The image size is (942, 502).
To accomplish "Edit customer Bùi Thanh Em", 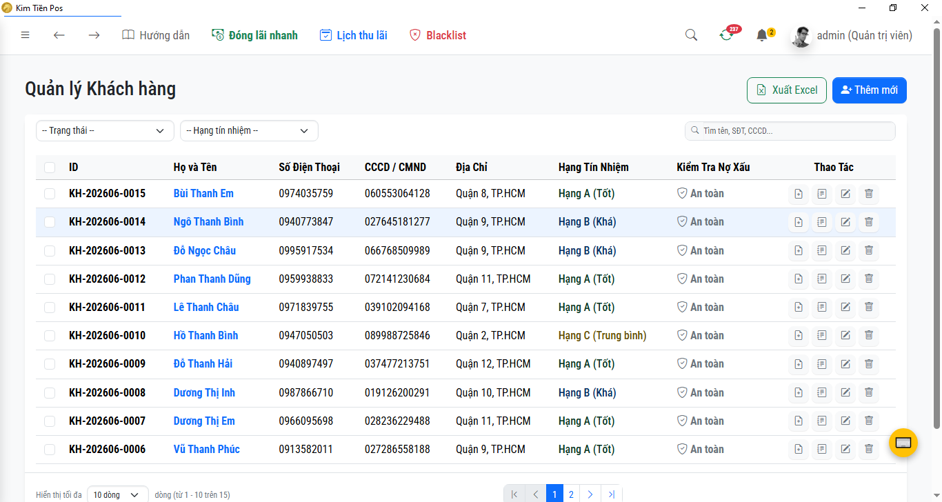I will [845, 194].
